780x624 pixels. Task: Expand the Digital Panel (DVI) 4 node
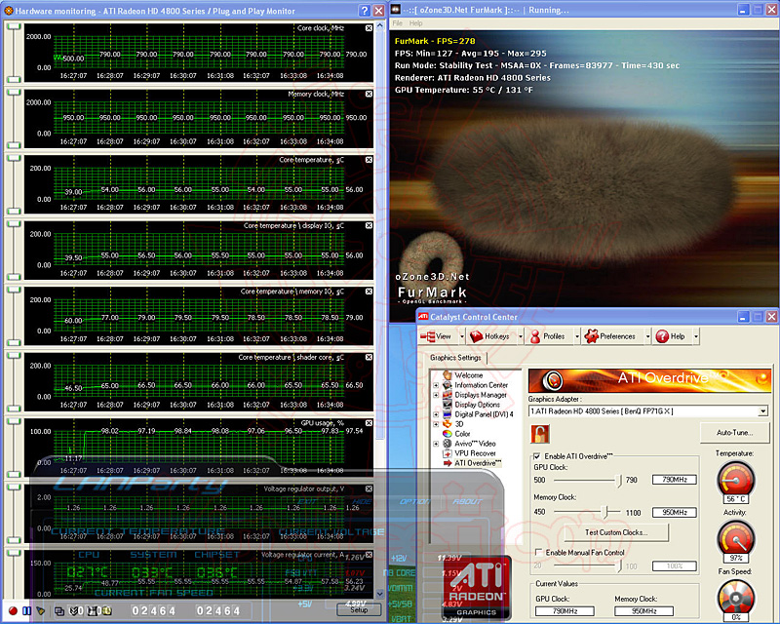[x=436, y=414]
